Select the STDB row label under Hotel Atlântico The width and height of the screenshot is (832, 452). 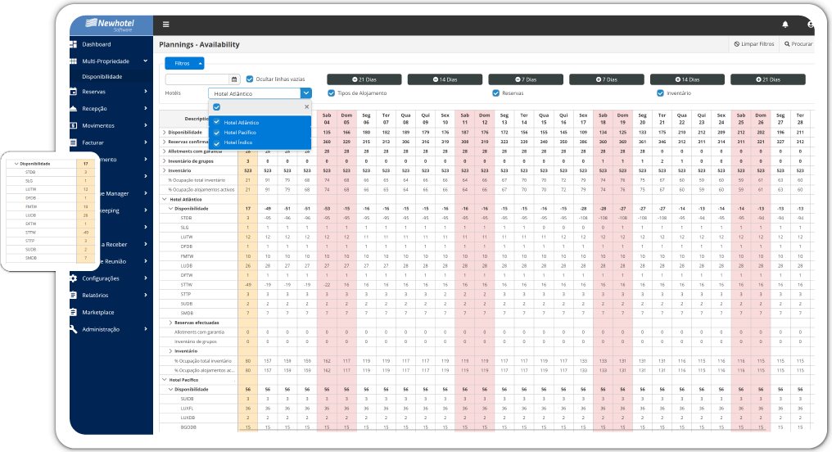pyautogui.click(x=186, y=218)
